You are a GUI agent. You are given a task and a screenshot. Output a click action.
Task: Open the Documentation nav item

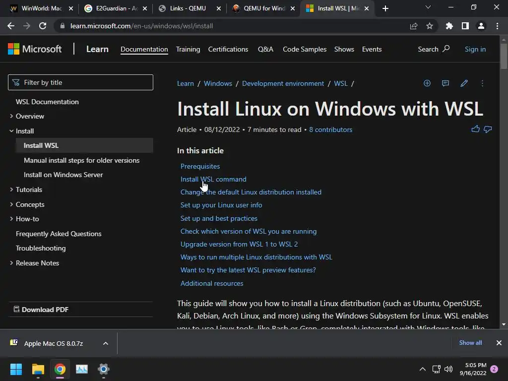(x=144, y=49)
